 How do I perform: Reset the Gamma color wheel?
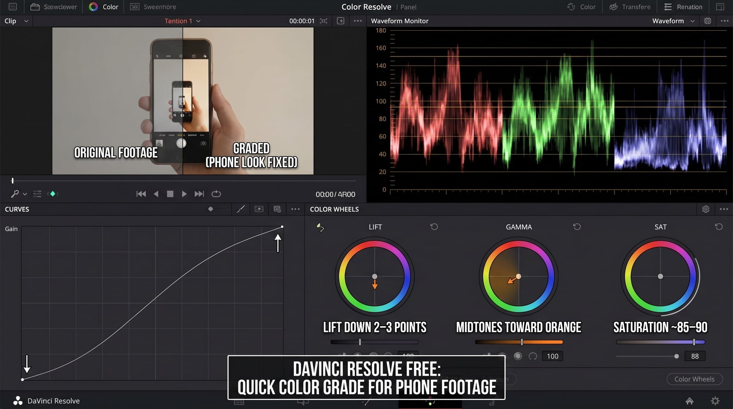(577, 227)
